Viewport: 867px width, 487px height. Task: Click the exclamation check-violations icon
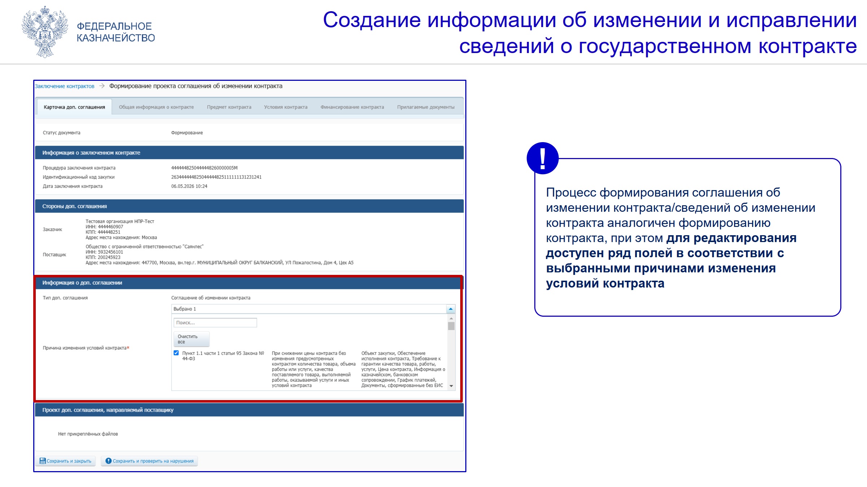[108, 461]
